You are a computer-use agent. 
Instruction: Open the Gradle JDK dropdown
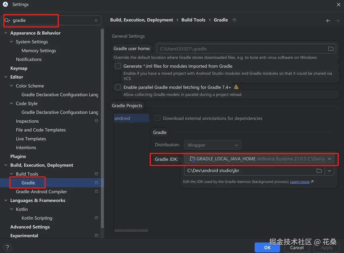click(259, 159)
